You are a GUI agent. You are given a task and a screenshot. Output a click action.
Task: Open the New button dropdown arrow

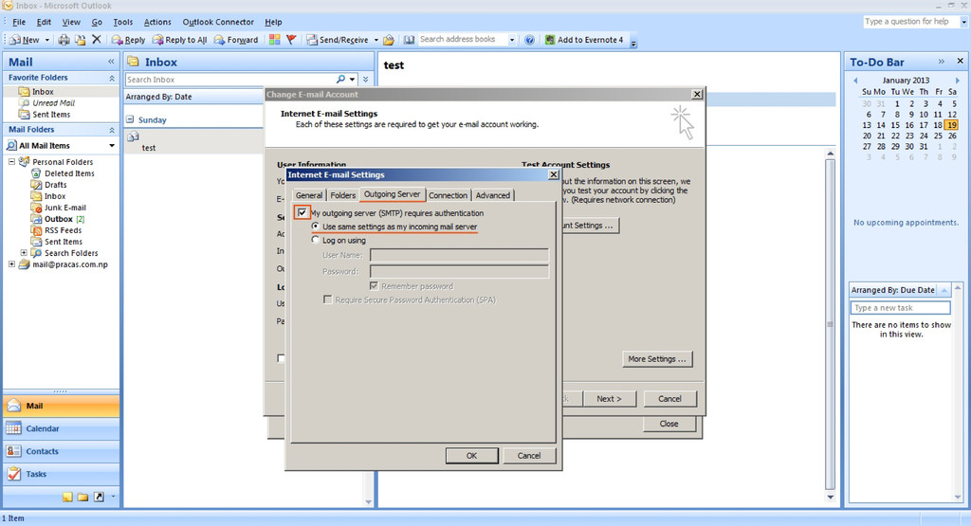tap(47, 40)
